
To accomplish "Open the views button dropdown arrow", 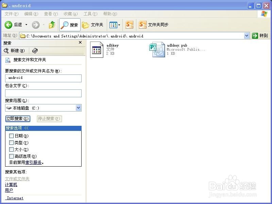I will (x=119, y=25).
